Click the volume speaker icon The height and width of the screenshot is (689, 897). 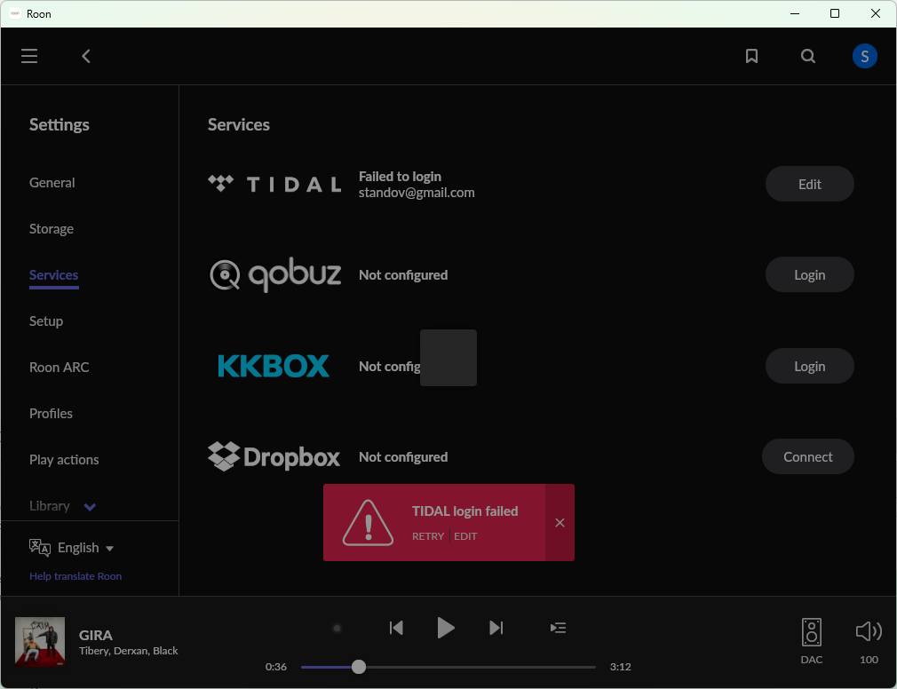tap(868, 630)
